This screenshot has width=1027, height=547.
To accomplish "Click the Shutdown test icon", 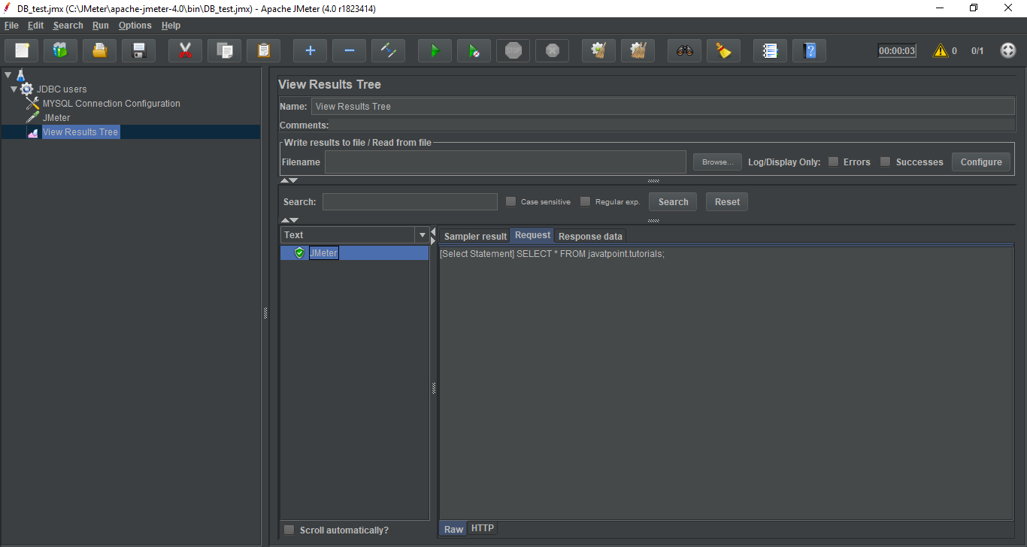I will (x=553, y=51).
